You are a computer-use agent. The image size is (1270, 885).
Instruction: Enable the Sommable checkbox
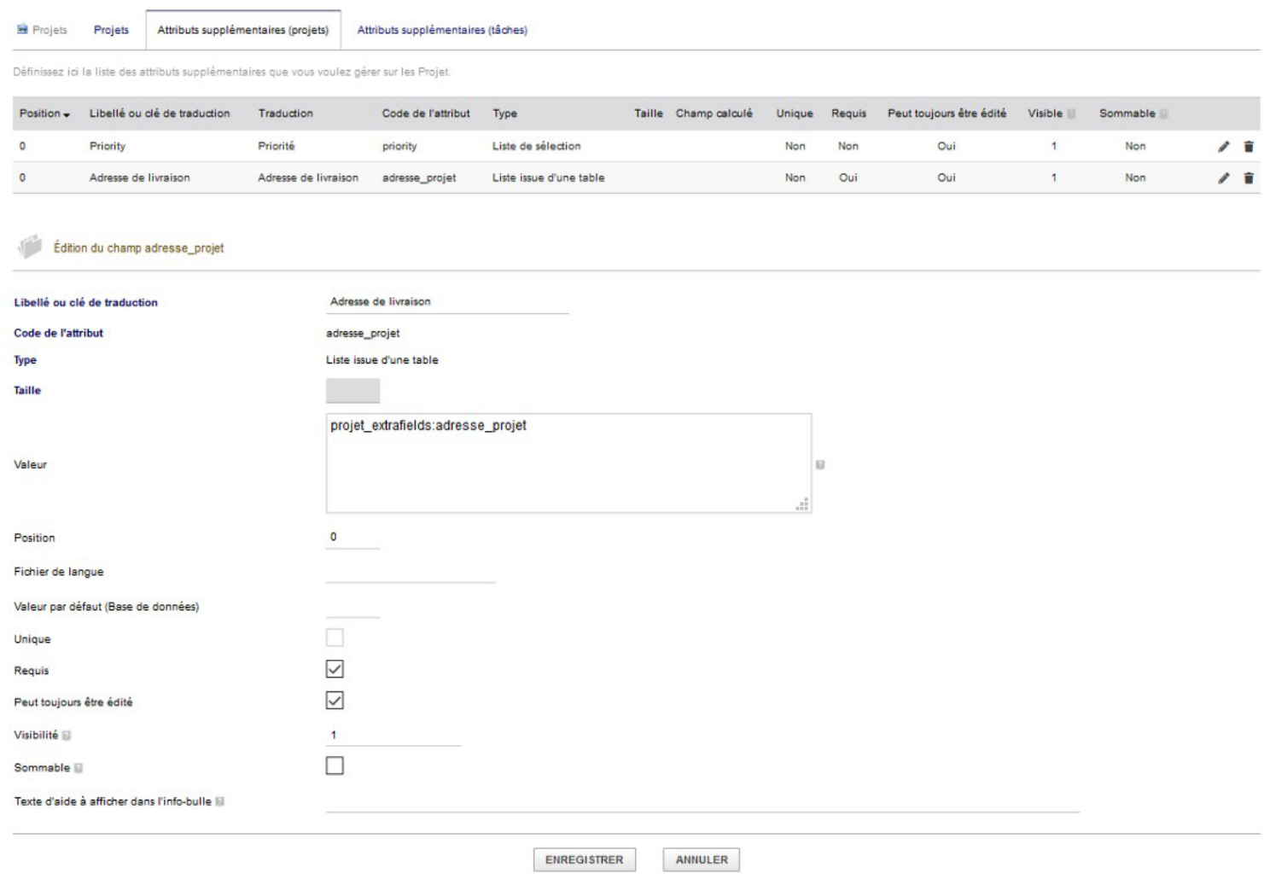point(335,766)
